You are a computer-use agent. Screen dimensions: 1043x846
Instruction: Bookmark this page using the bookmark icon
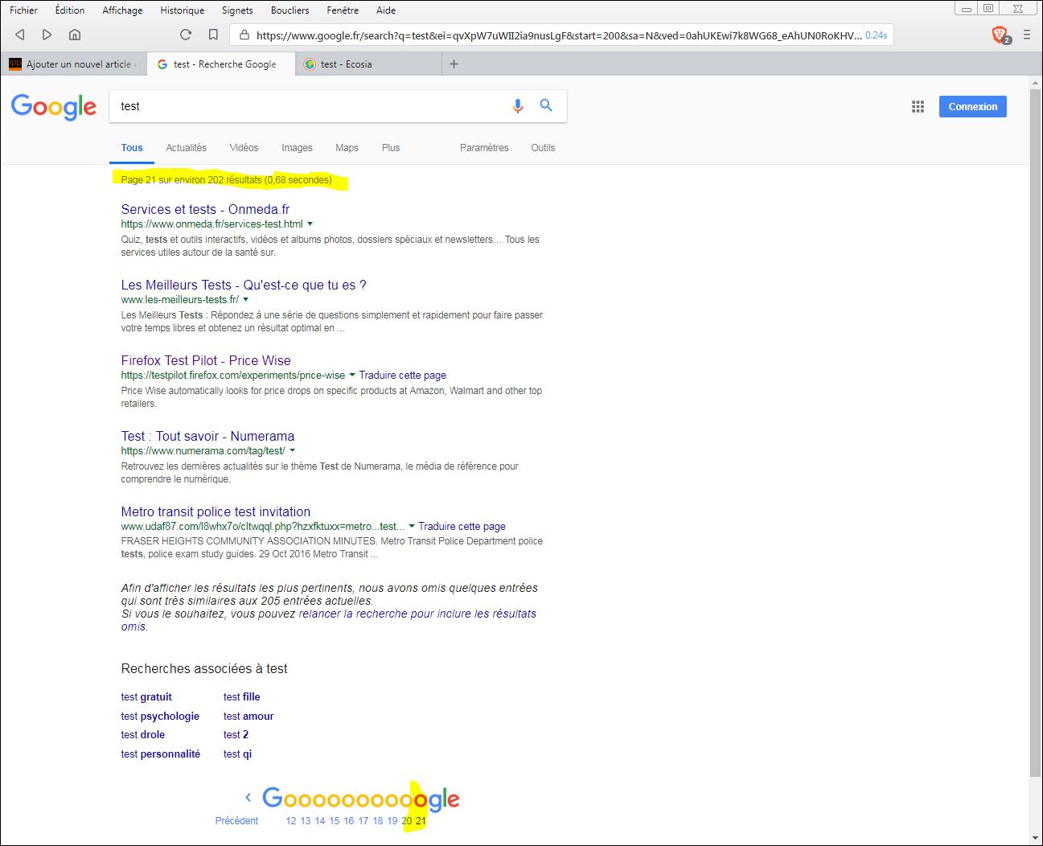pyautogui.click(x=213, y=35)
